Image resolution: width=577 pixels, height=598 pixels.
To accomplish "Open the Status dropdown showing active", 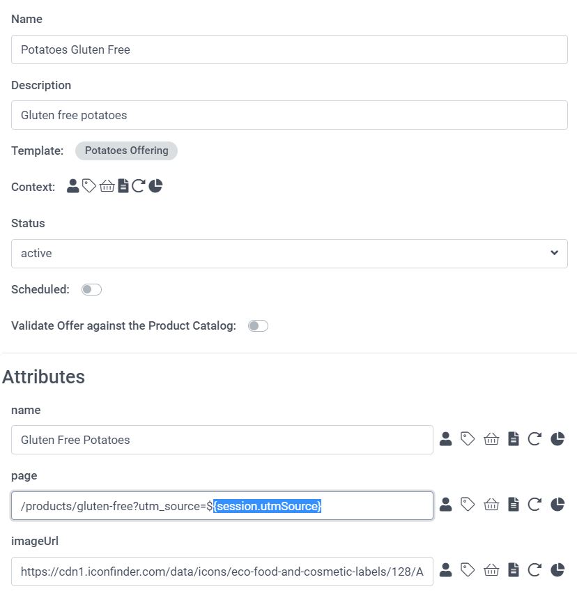I will tap(289, 253).
